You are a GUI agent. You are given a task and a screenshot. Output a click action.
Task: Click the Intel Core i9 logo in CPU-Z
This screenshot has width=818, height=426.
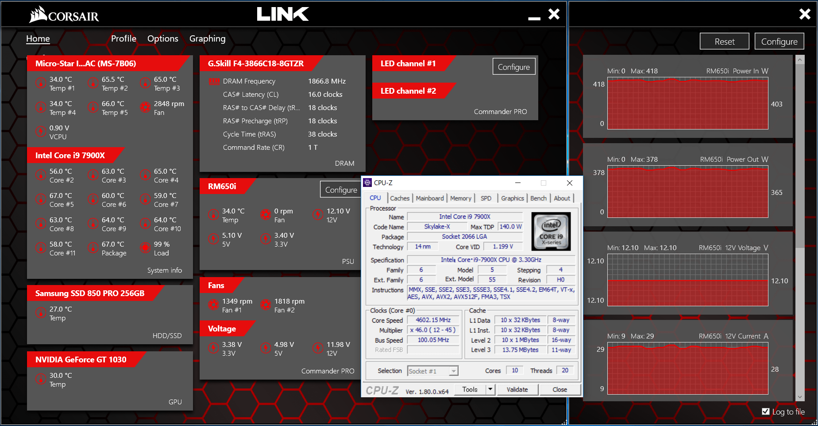[551, 231]
